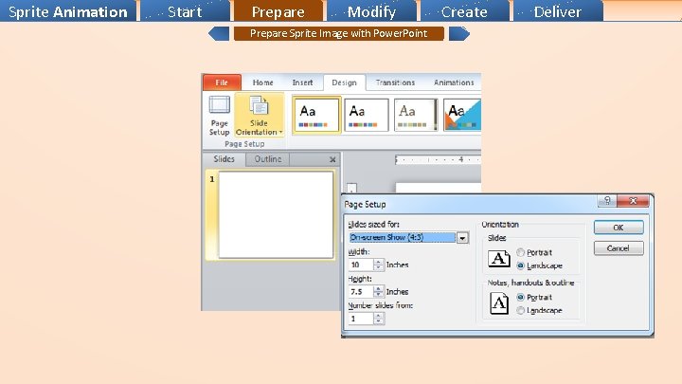
Task: Go to the Prepare section
Action: 278,10
